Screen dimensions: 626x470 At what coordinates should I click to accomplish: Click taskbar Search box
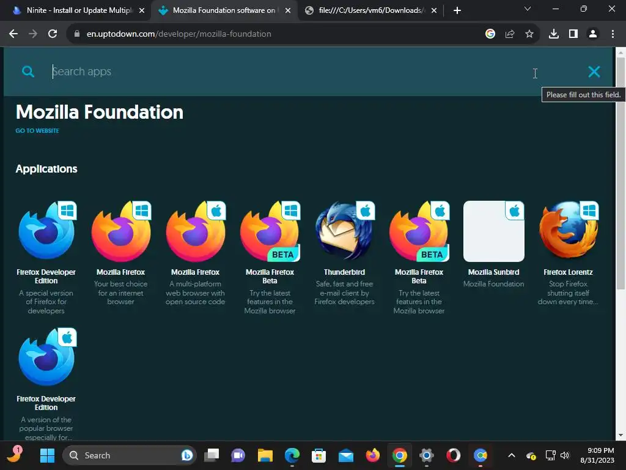point(130,455)
